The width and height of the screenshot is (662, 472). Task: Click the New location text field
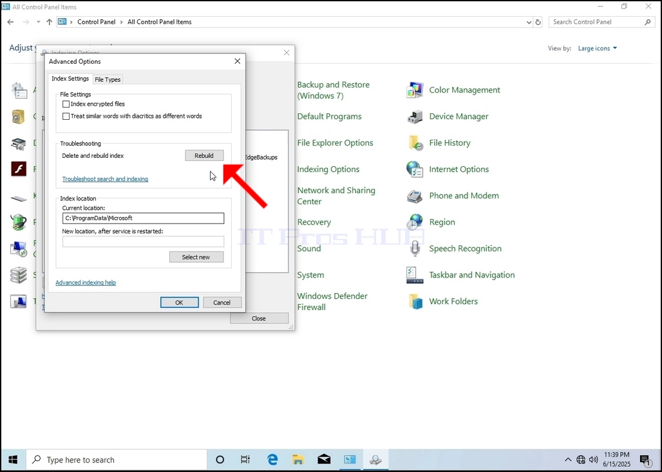tap(143, 241)
